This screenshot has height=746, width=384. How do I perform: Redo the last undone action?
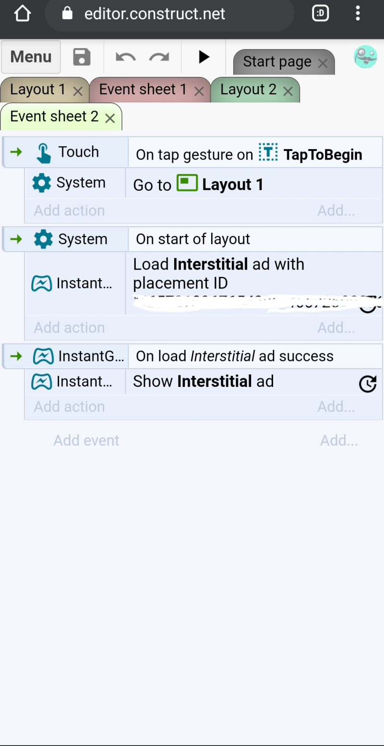coord(159,57)
